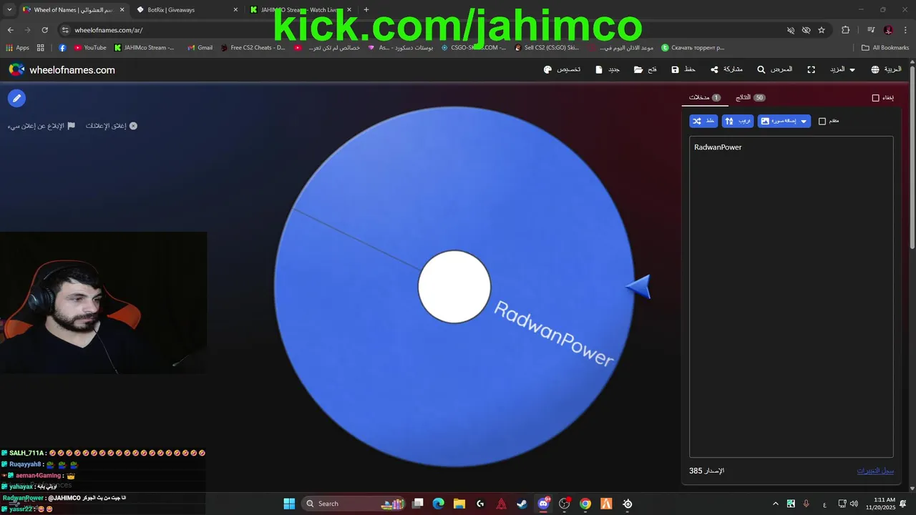
Task: Open the browser extensions puzzle icon
Action: pos(846,30)
